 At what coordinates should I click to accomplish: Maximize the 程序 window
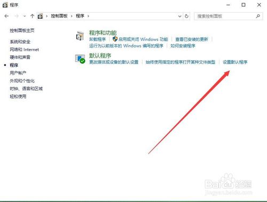click(x=244, y=5)
